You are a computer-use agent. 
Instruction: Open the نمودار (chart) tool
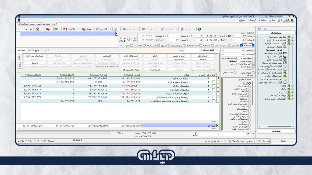(x=86, y=29)
